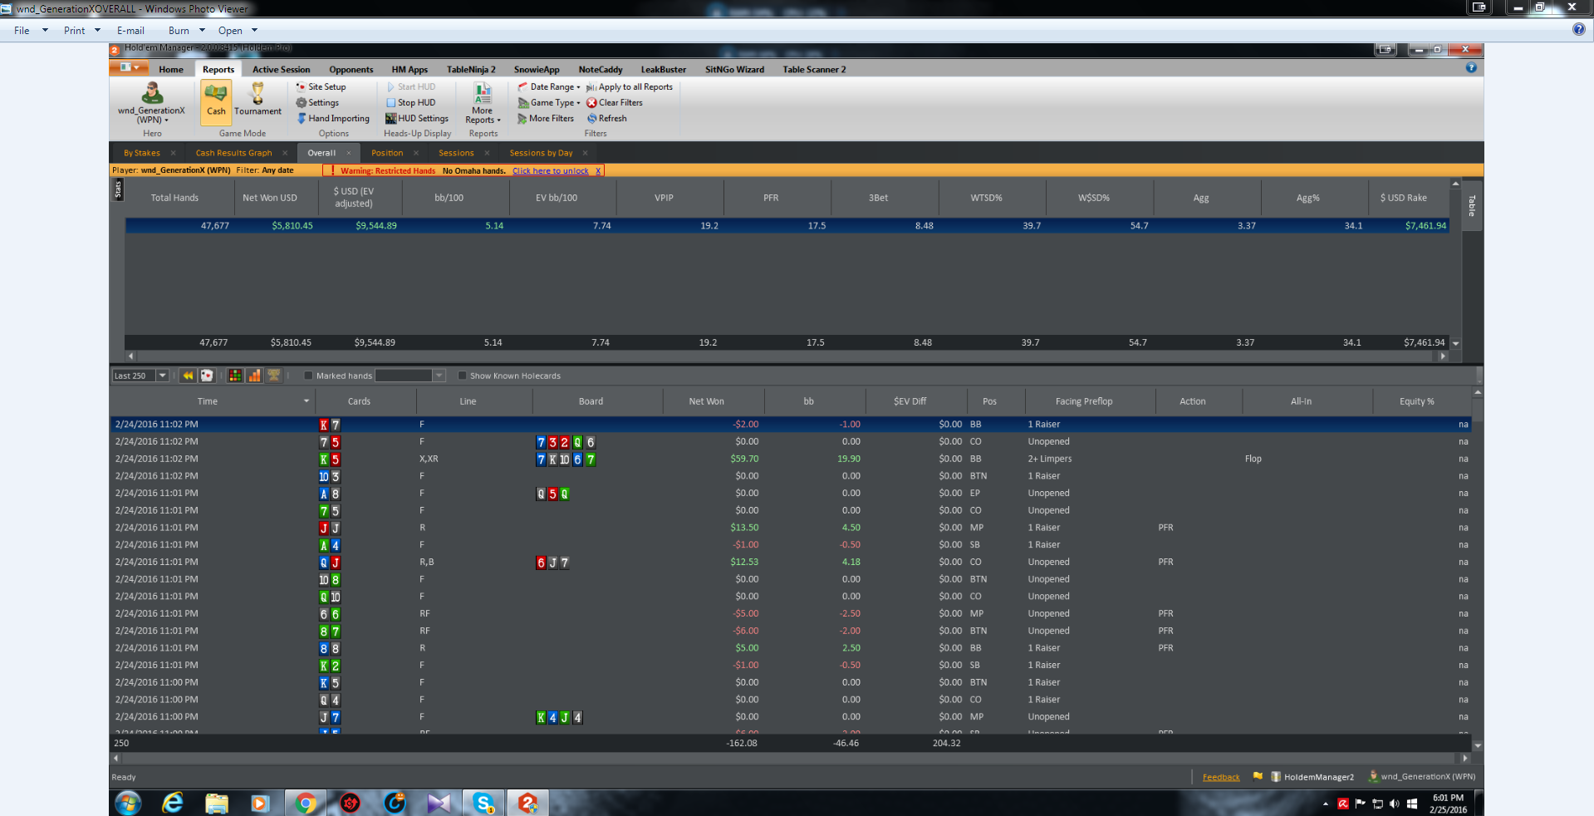Click the Feedback link

pyautogui.click(x=1221, y=777)
